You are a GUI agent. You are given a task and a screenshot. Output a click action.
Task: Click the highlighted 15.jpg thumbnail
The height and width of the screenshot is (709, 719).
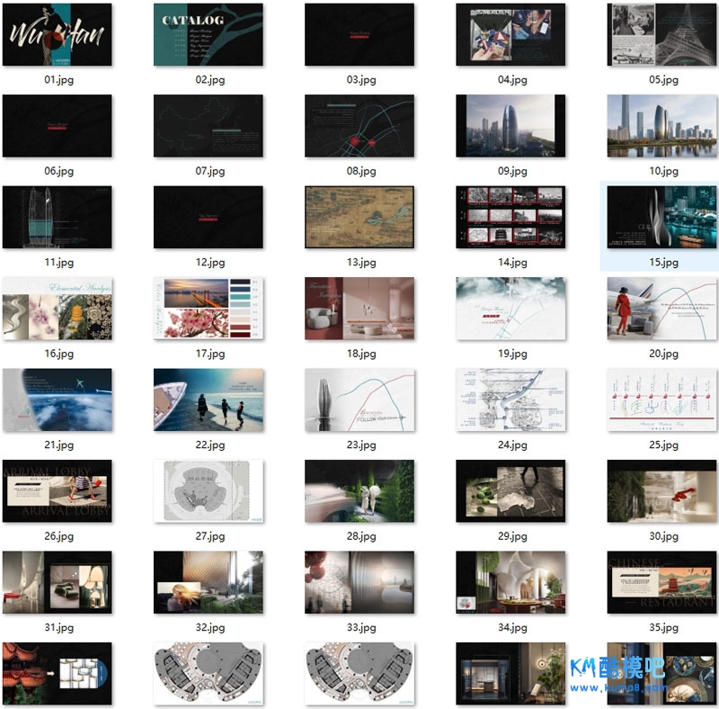[662, 217]
